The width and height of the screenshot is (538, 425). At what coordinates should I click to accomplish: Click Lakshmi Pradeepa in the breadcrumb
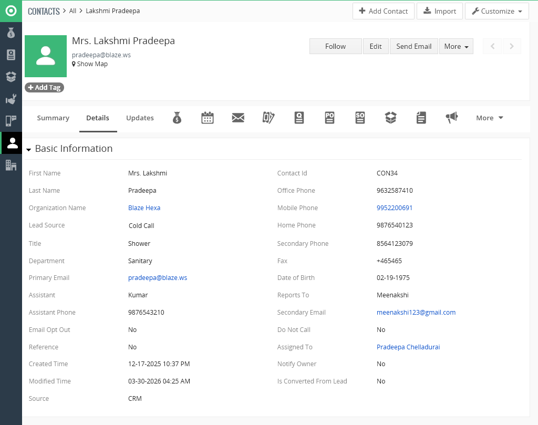coord(112,11)
